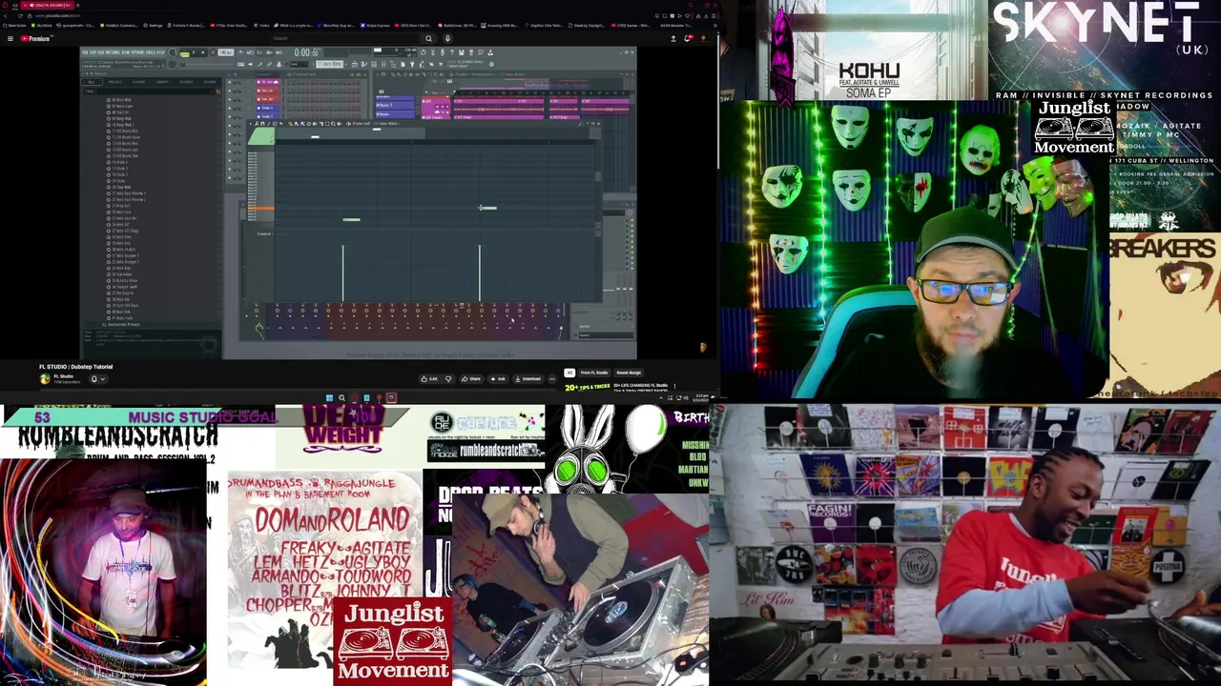Click the FL Studio tempo display 140

(225, 52)
